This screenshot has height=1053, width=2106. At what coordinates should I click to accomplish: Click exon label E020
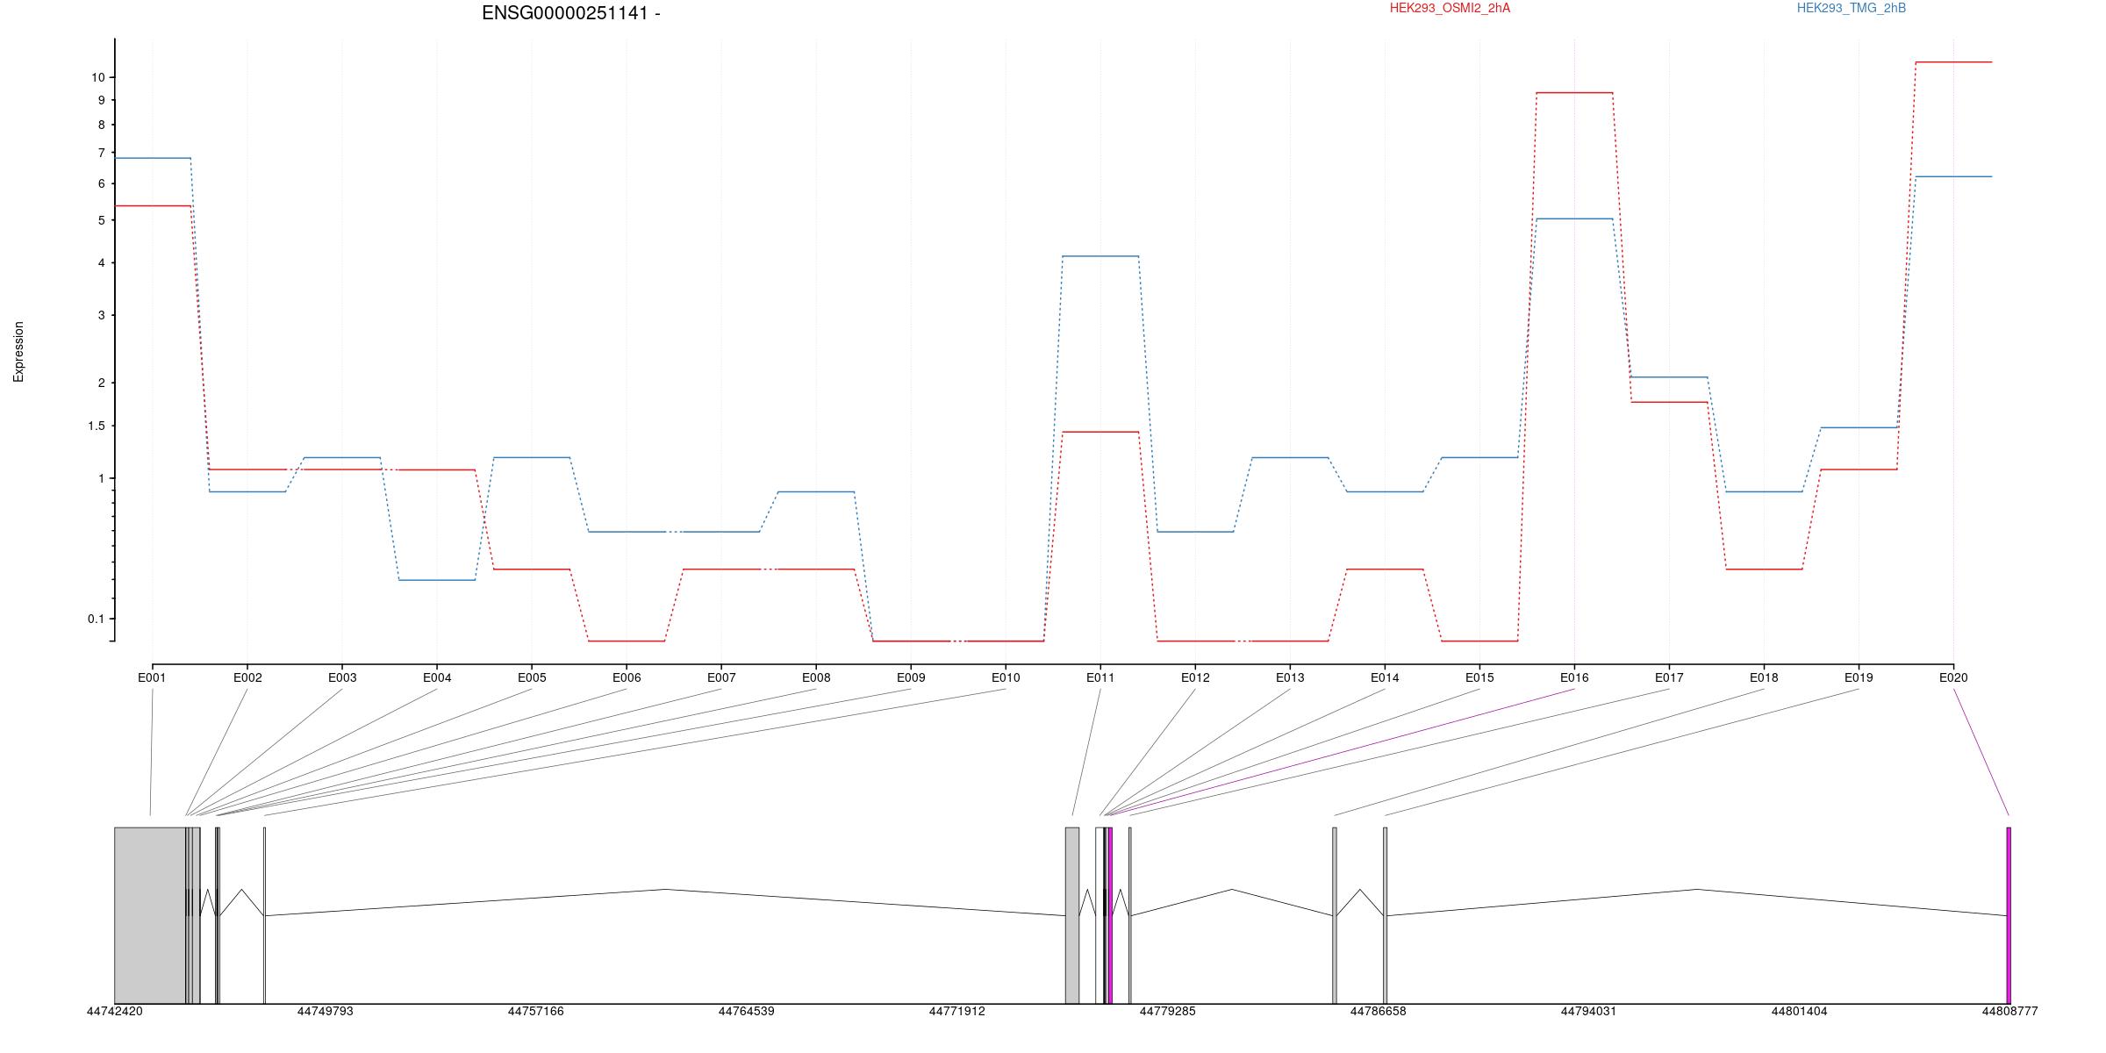(x=1953, y=677)
